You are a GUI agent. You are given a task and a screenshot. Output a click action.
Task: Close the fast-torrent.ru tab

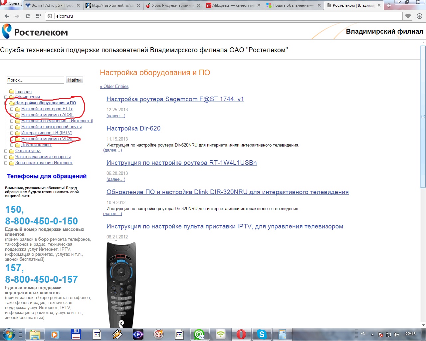(x=138, y=6)
